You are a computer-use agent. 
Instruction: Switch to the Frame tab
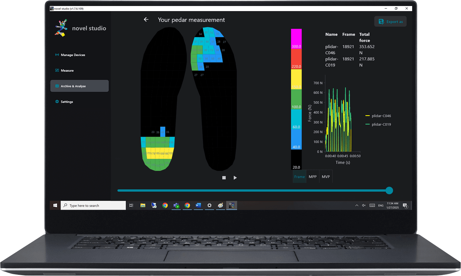[x=299, y=177]
